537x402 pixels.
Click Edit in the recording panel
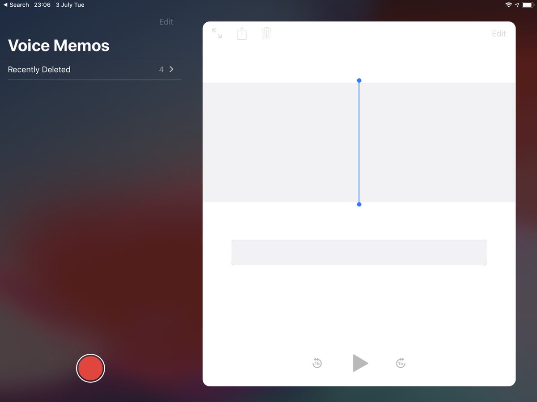tap(499, 34)
